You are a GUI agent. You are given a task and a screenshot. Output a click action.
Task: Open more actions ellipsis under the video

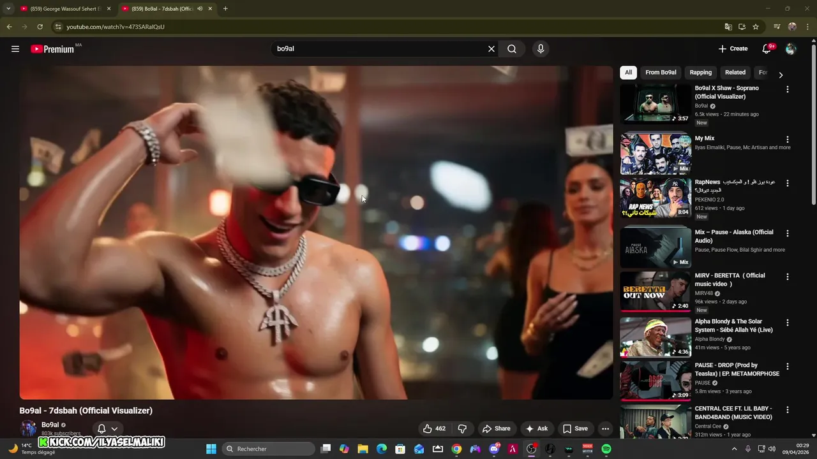click(x=605, y=428)
